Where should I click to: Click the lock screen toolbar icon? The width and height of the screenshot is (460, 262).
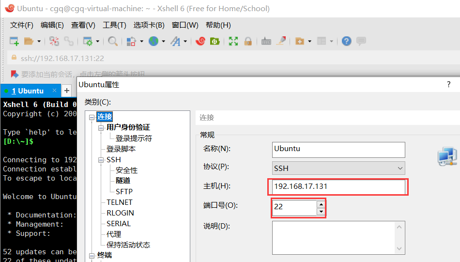248,41
